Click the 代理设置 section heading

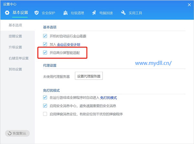coord(50,66)
